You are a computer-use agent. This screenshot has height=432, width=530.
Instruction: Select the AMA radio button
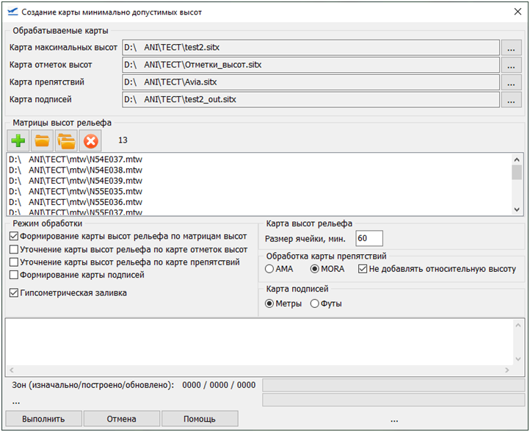tap(269, 269)
